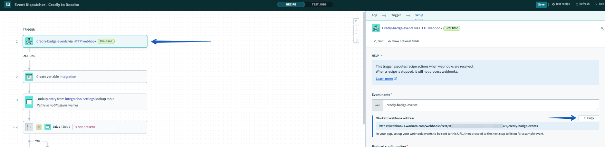
Task: Select the Credly-badge-events trigger step
Action: tap(85, 41)
